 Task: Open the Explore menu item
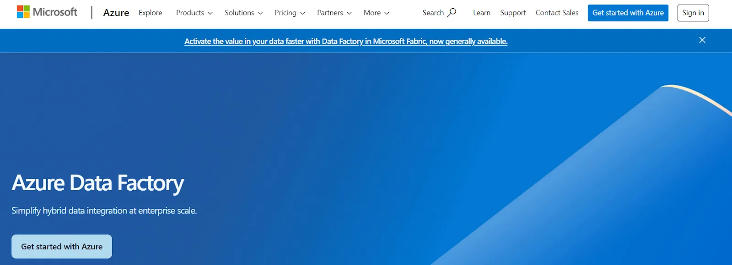point(151,13)
